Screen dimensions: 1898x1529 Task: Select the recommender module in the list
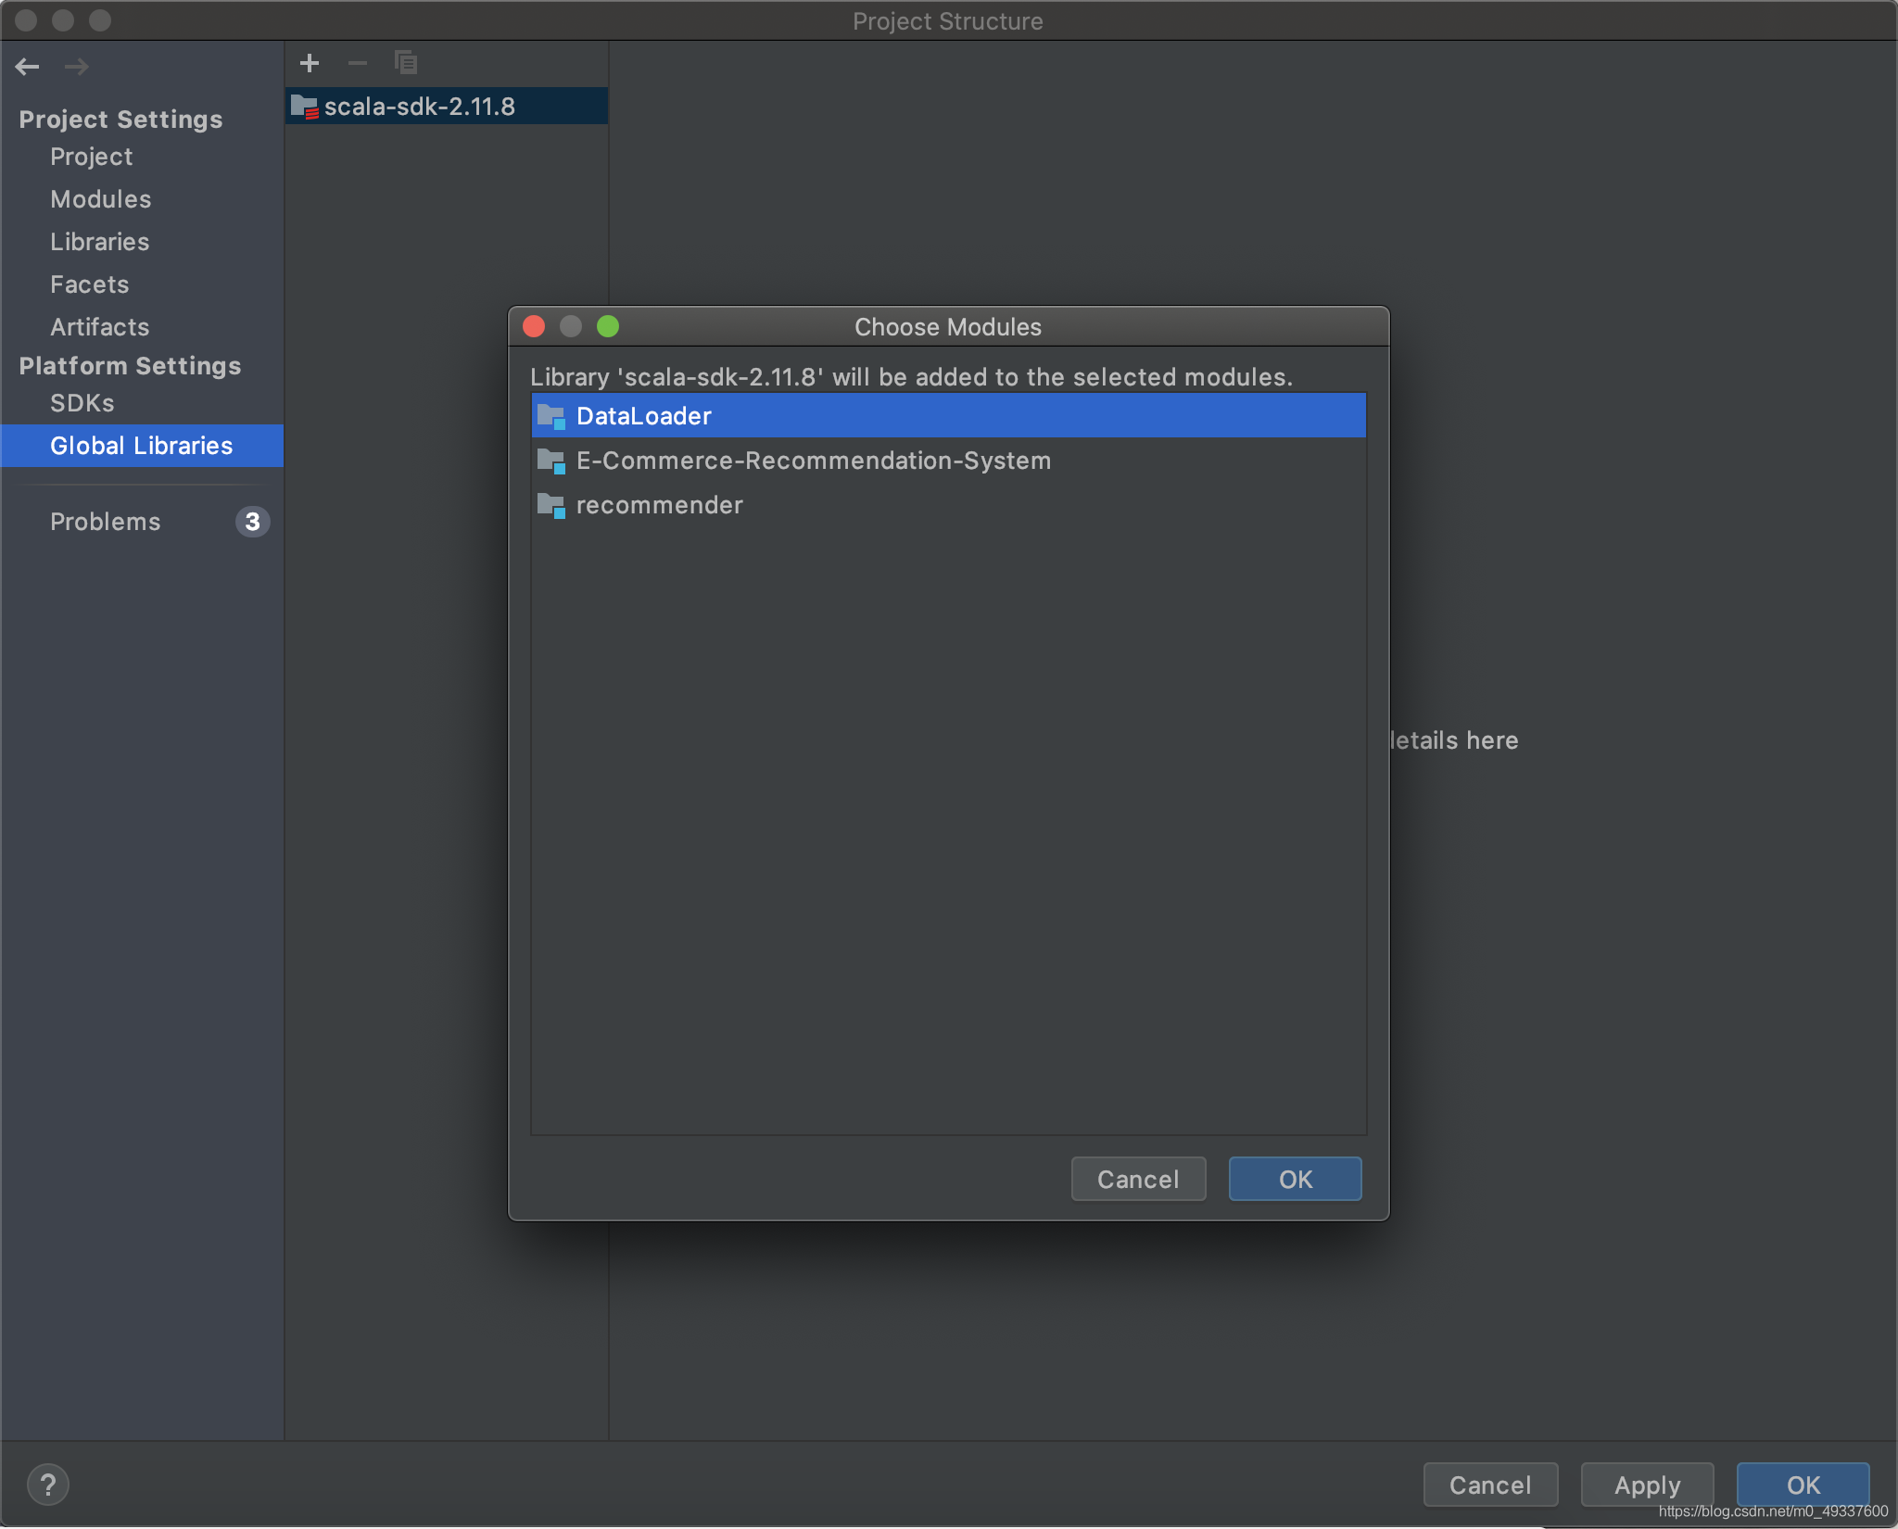pyautogui.click(x=658, y=504)
